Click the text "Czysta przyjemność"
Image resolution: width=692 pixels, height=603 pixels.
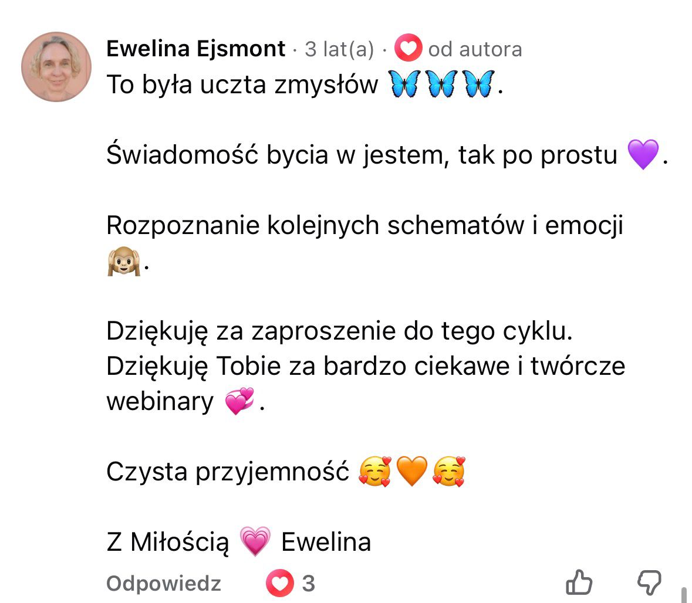[228, 472]
